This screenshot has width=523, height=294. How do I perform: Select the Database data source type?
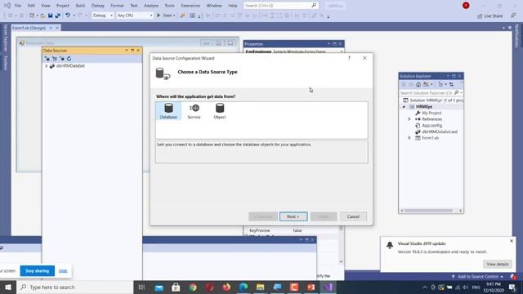pos(168,111)
